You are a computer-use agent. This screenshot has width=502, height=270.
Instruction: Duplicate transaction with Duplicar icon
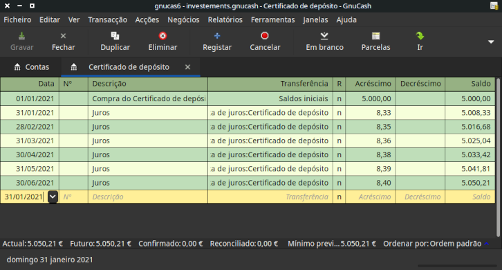115,36
